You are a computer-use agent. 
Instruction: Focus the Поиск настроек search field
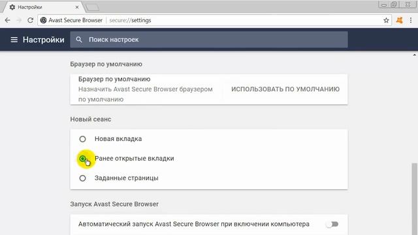(209, 40)
